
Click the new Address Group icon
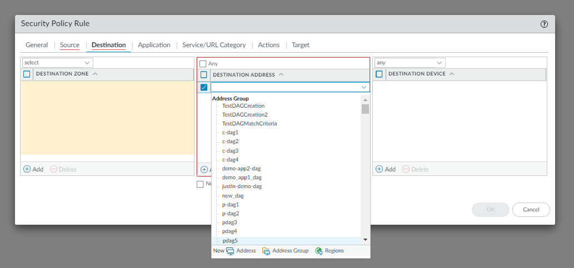coord(266,251)
